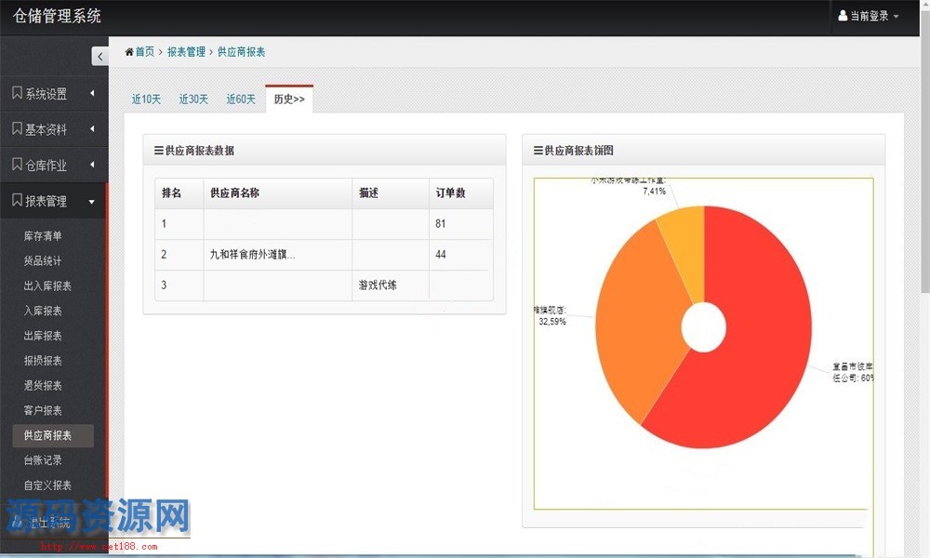Click the list icon in 供应商报表饼图 header
This screenshot has height=558, width=930.
[x=538, y=151]
